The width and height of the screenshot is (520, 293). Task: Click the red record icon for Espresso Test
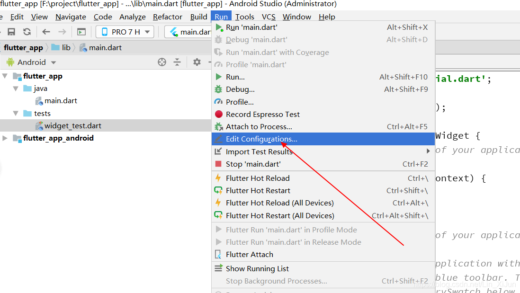tap(218, 114)
